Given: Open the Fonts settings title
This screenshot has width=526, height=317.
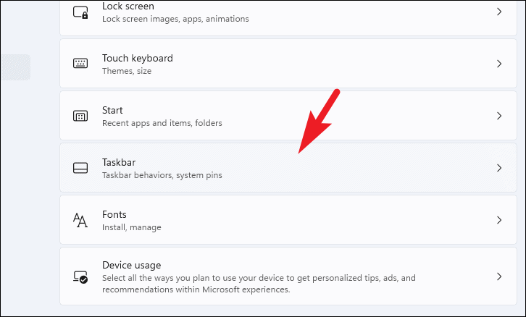Looking at the screenshot, I should 114,214.
